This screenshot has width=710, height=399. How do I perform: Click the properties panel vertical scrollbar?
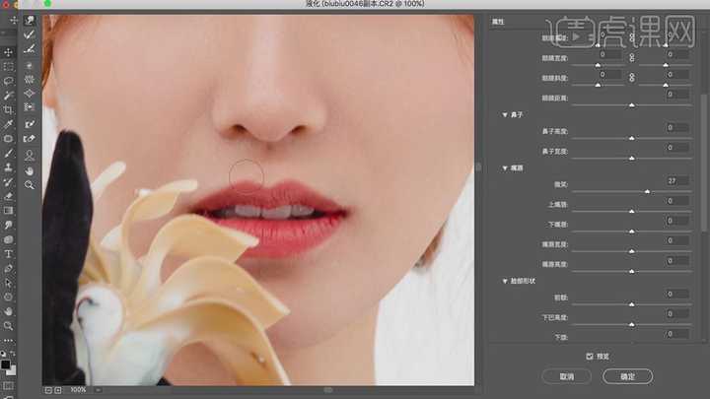click(x=704, y=163)
